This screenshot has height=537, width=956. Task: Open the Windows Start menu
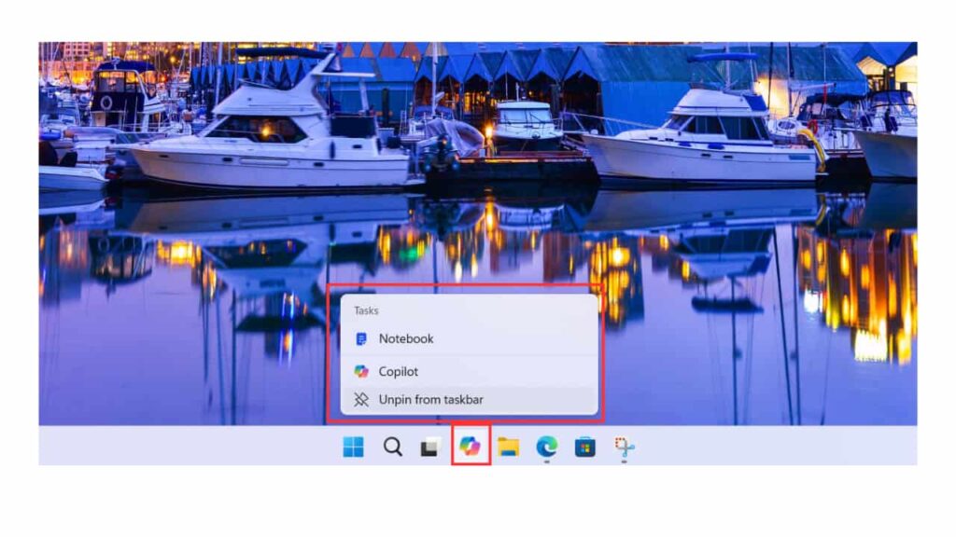(x=353, y=447)
